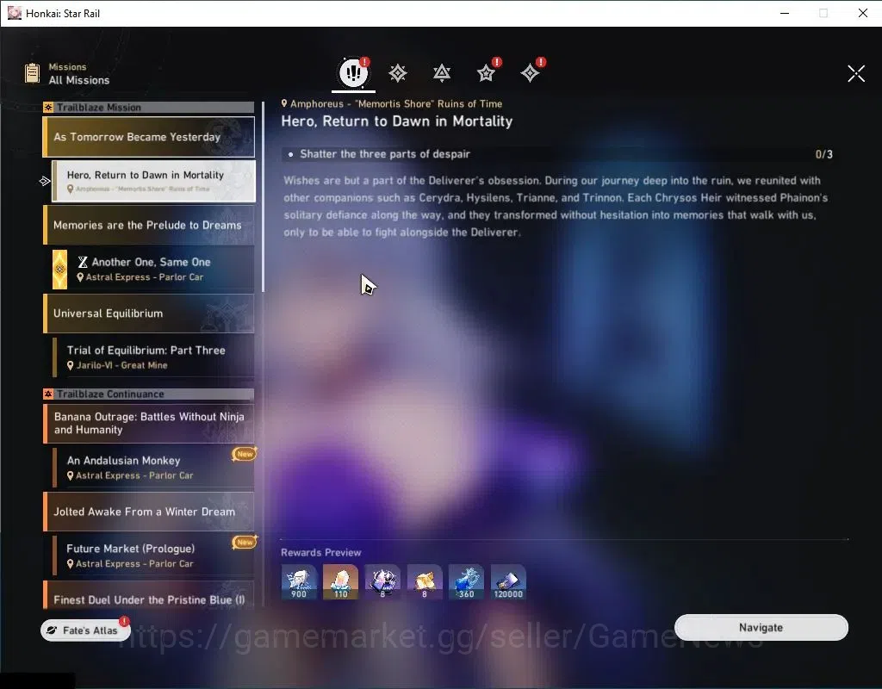This screenshot has width=882, height=689.
Task: Click the Jarilo-VI - Great Mine location text
Action: tap(122, 365)
